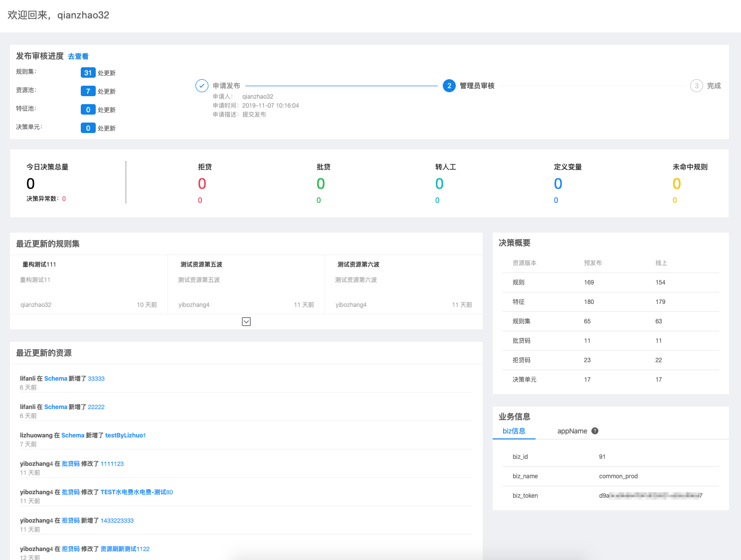Click the 决策异常数 label
The image size is (741, 560).
coord(42,199)
